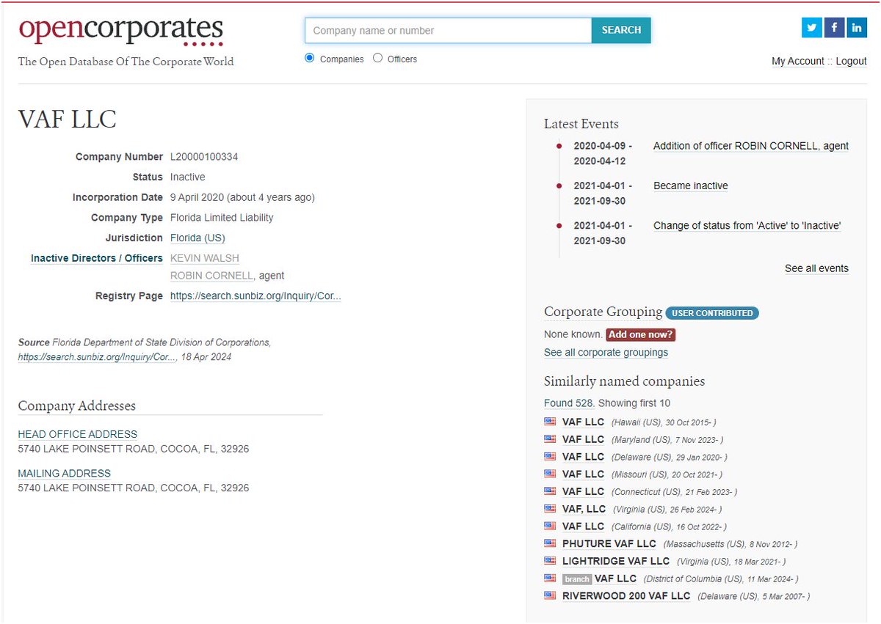Click event date '2020-04-09 - 2020-04-12'
Image resolution: width=881 pixels, height=624 pixels.
603,153
